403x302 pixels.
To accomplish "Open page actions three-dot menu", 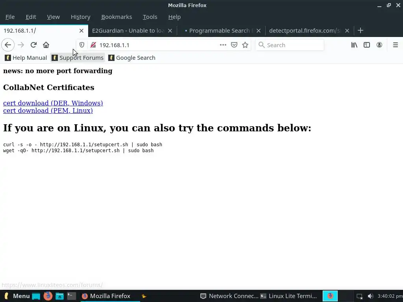I will pyautogui.click(x=223, y=45).
